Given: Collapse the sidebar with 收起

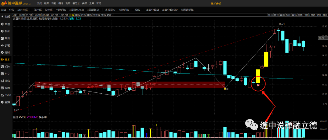Looking at the screenshot, I should point(6,17).
